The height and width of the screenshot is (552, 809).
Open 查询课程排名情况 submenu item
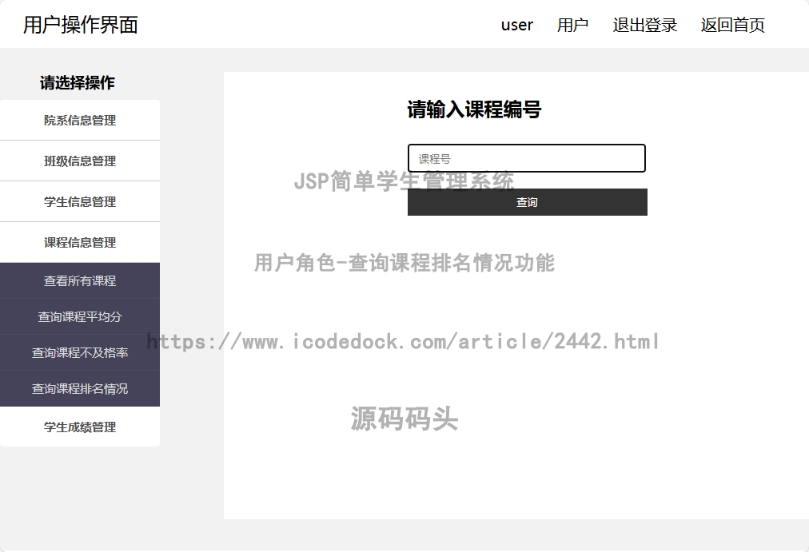(x=80, y=388)
